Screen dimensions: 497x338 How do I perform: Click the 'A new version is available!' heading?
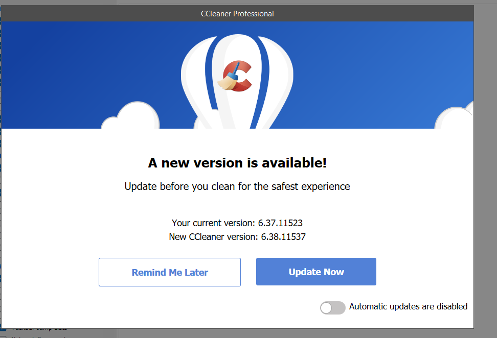pos(237,163)
